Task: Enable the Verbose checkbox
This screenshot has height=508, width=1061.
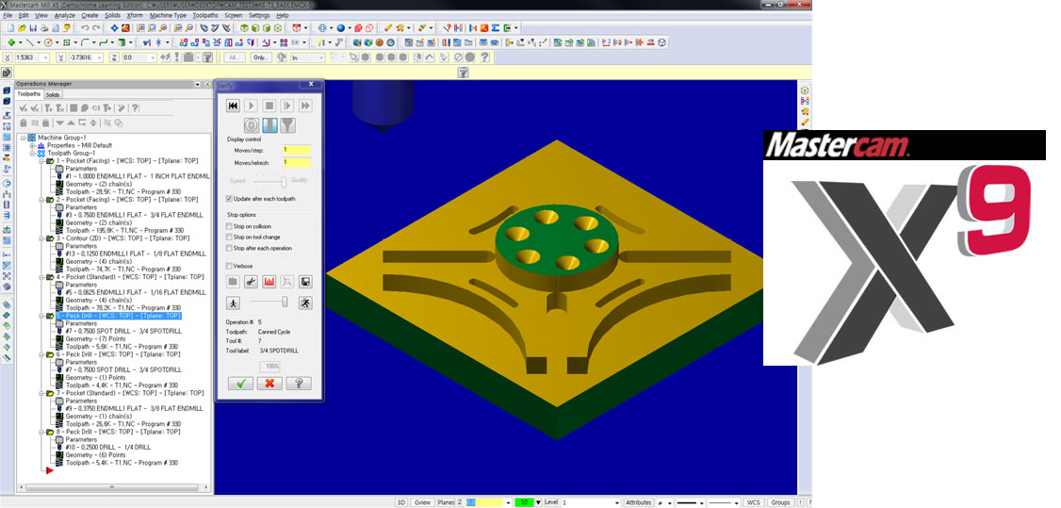Action: pos(229,266)
